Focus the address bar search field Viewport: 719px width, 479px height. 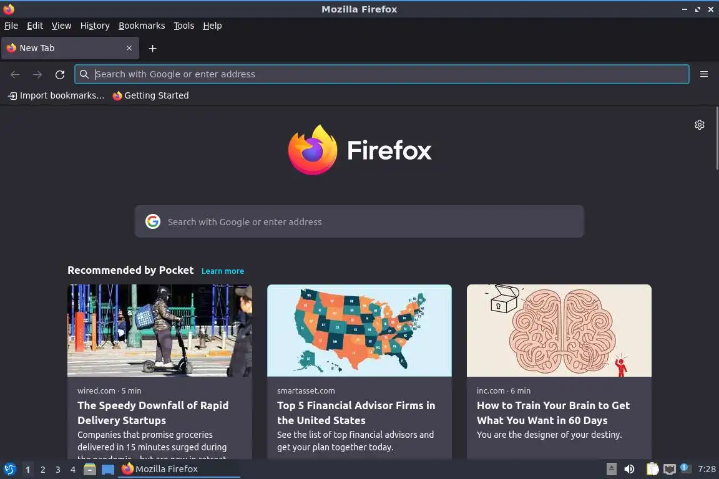[381, 74]
